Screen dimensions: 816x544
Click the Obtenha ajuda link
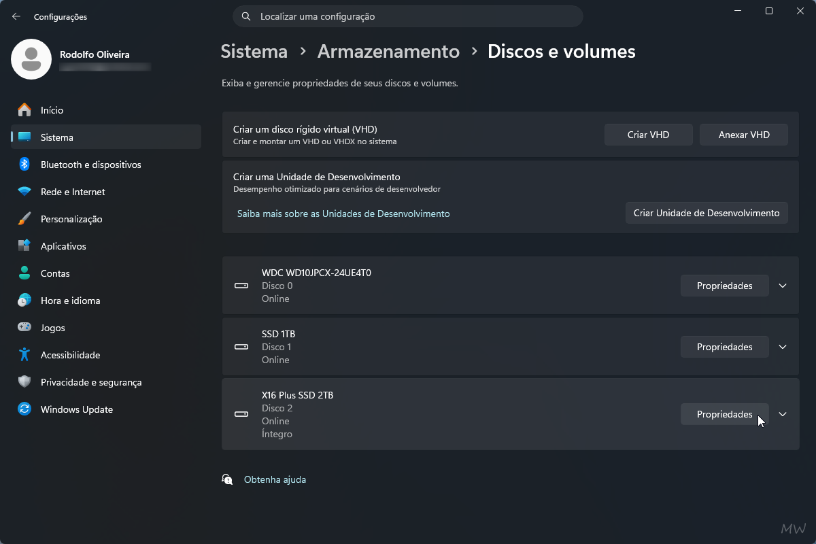click(275, 479)
